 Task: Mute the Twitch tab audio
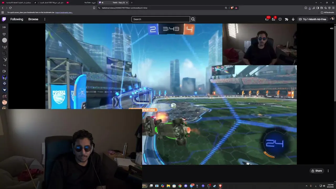[x=102, y=3]
